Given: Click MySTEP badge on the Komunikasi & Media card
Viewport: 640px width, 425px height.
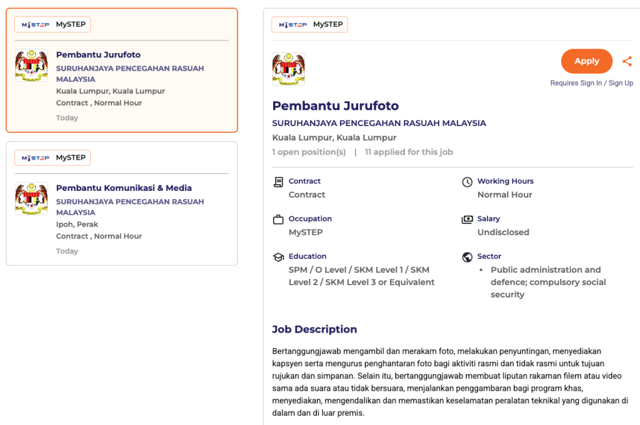Looking at the screenshot, I should click(52, 158).
